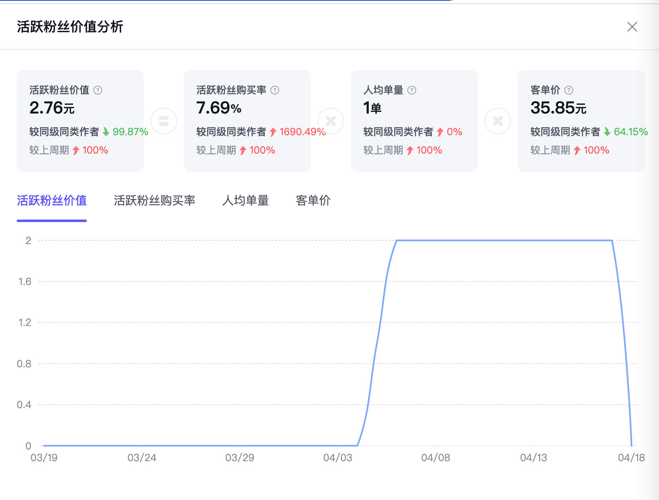The height and width of the screenshot is (500, 659).
Task: Click green down arrow next to 99.87%
Action: [106, 132]
